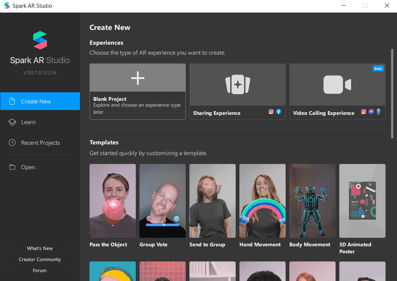Choose the Pass the Object template
Screen dimensions: 397x281
coord(112,201)
